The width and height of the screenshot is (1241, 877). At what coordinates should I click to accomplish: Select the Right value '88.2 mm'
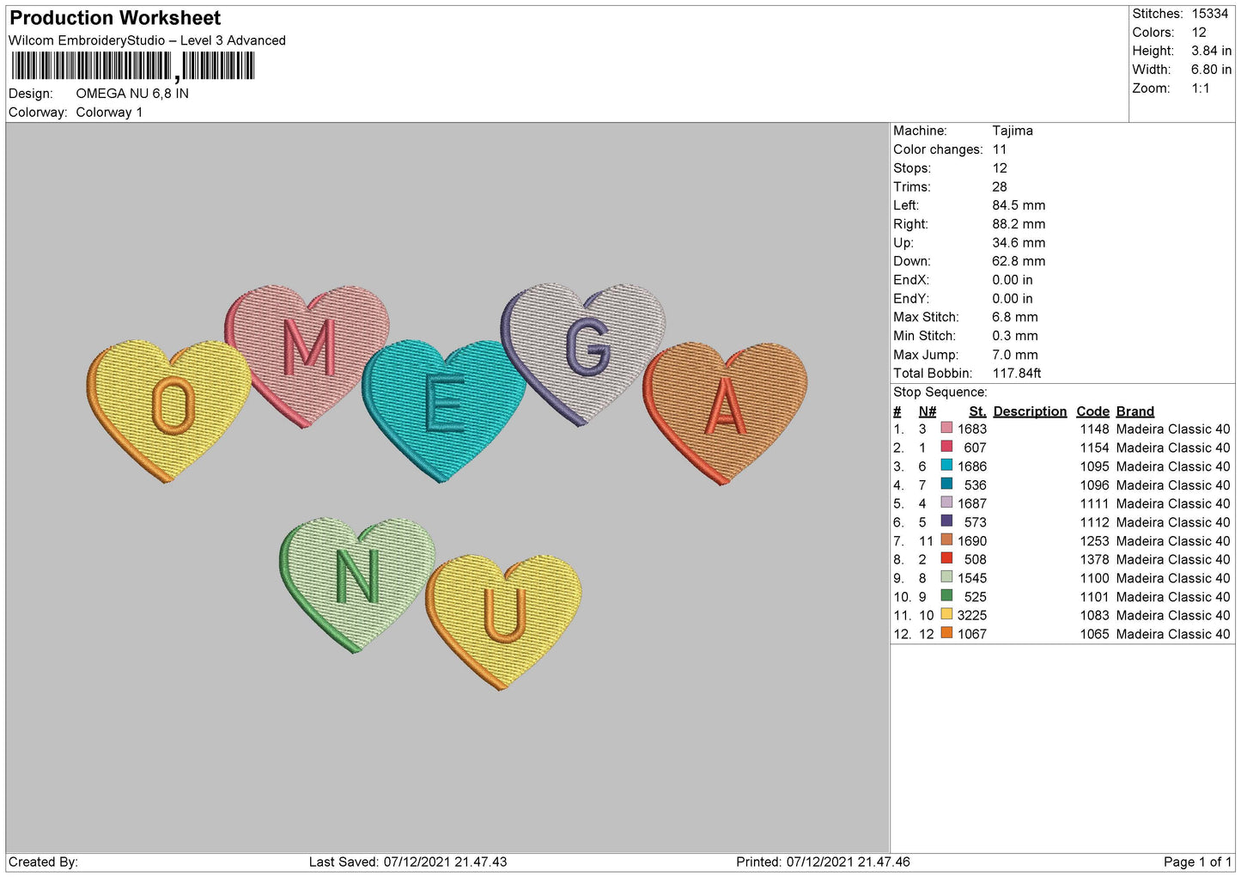click(x=1019, y=224)
